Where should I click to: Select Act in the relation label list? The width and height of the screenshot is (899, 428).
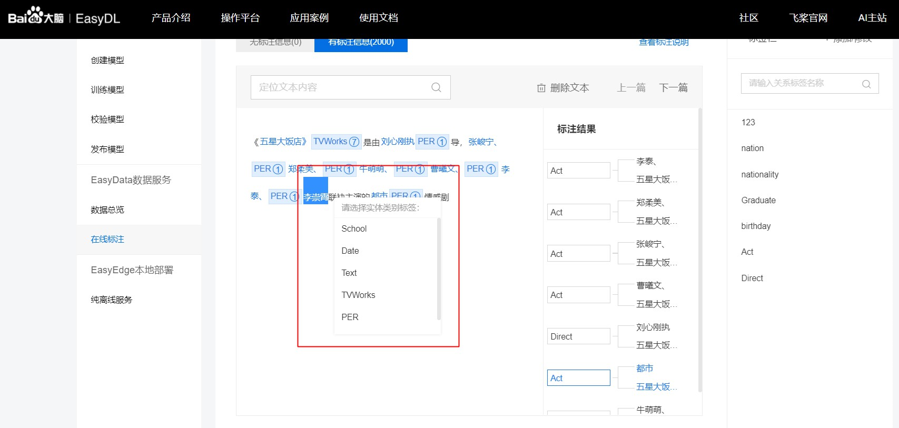[x=747, y=252]
